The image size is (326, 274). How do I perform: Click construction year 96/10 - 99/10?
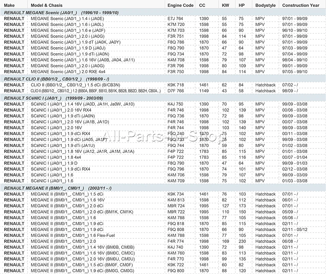click(x=295, y=30)
